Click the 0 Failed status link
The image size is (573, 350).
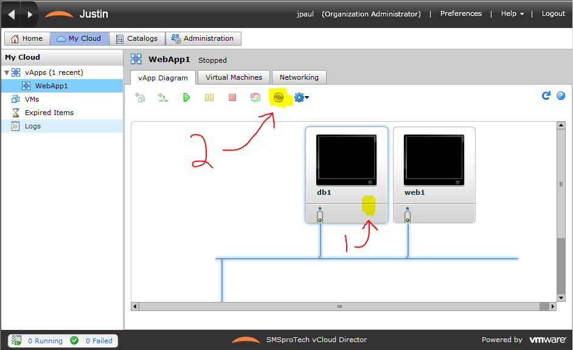tap(99, 341)
